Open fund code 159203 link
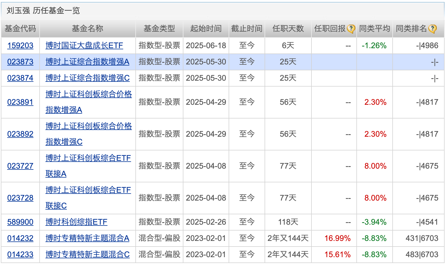This screenshot has height=265, width=446. point(20,46)
